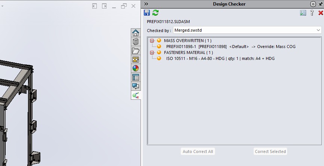
Task: Select the ISO 10511 M16 fastener item
Action: [x=220, y=59]
